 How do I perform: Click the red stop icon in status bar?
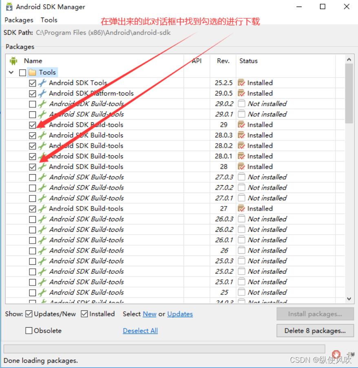click(x=336, y=354)
